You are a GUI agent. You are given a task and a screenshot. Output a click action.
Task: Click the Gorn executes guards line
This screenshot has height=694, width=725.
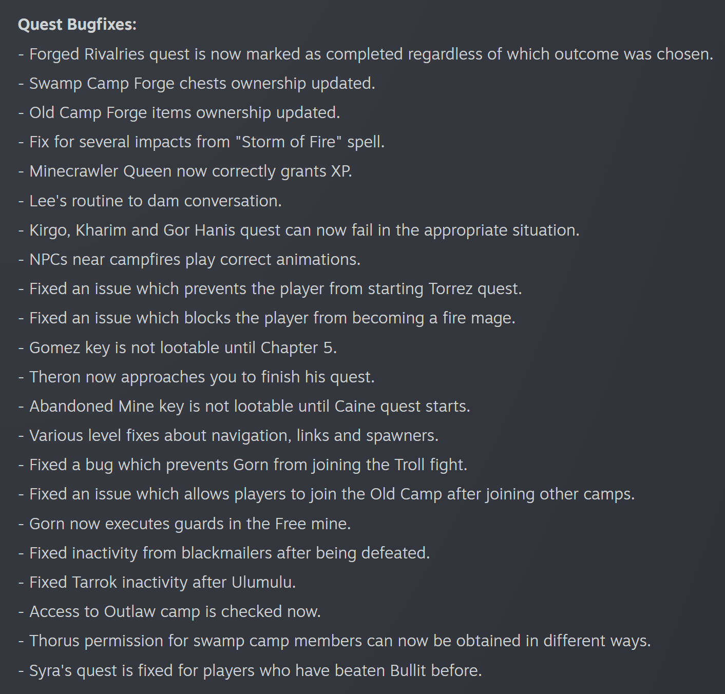click(184, 524)
